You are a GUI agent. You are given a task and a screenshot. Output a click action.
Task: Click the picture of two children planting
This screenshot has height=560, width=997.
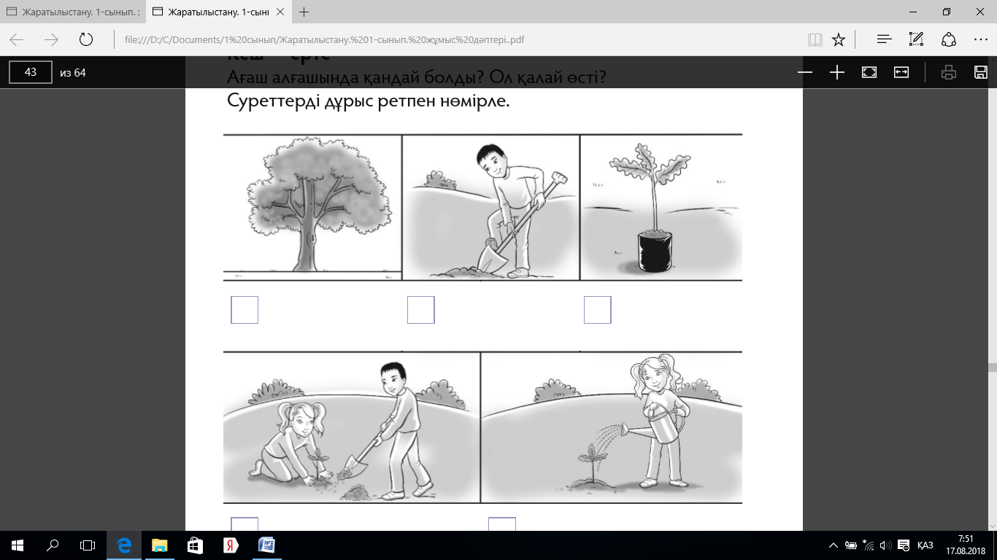point(352,427)
